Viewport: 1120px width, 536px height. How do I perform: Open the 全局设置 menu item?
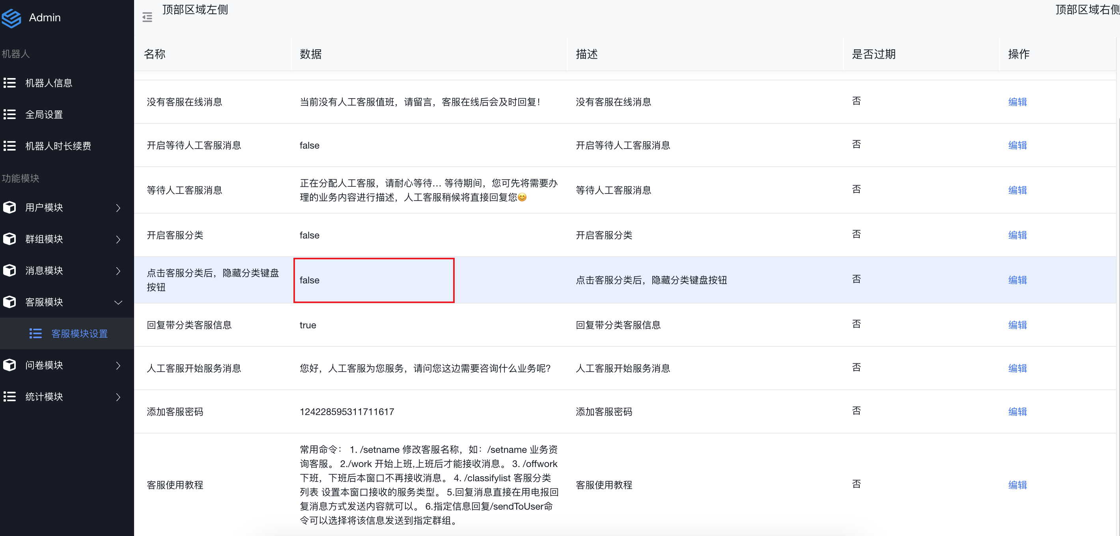(44, 115)
